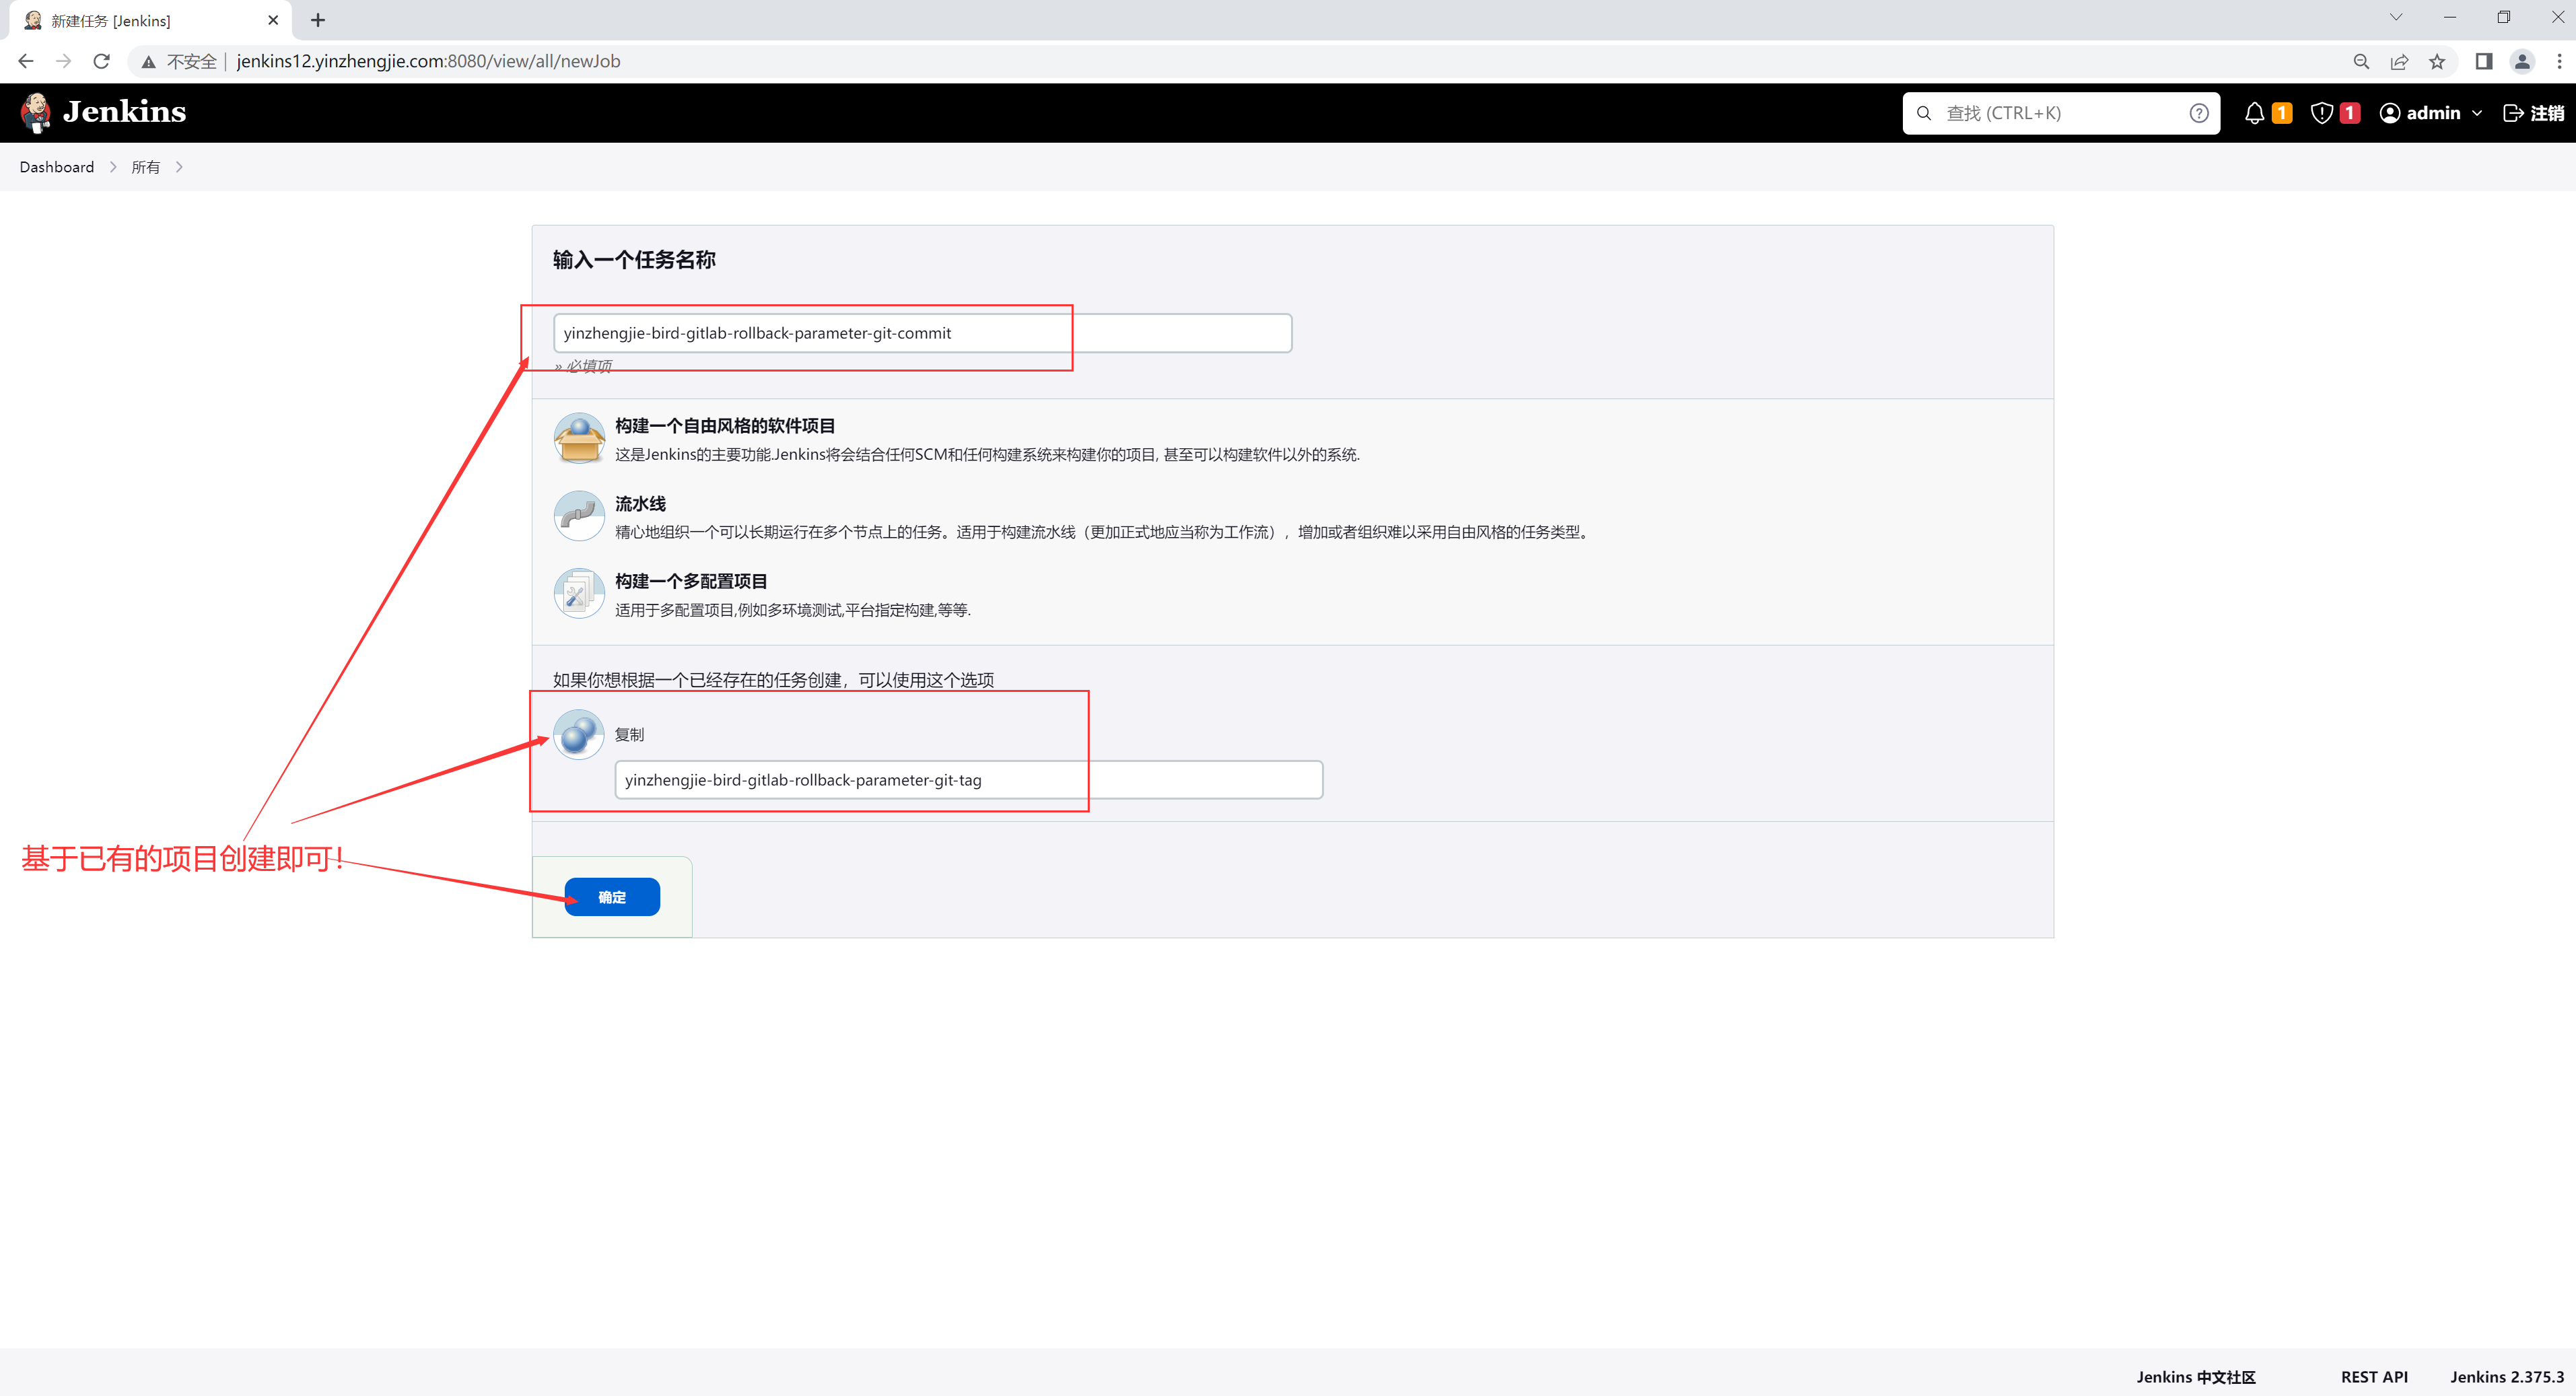
Task: Bookmark the page with the star icon
Action: [x=2437, y=61]
